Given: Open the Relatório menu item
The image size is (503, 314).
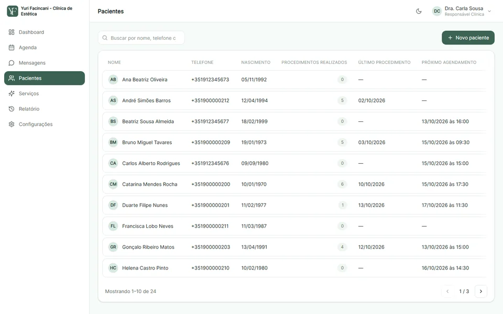Looking at the screenshot, I should pos(44,109).
